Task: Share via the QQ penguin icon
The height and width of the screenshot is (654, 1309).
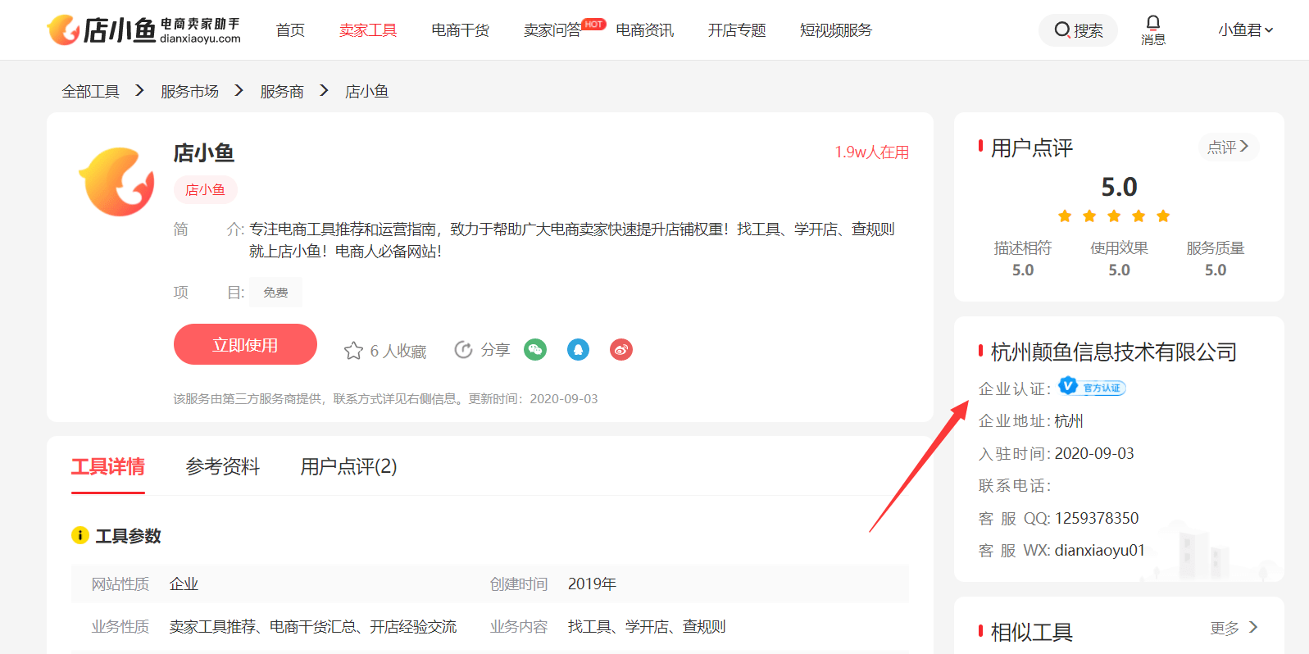Action: (578, 350)
